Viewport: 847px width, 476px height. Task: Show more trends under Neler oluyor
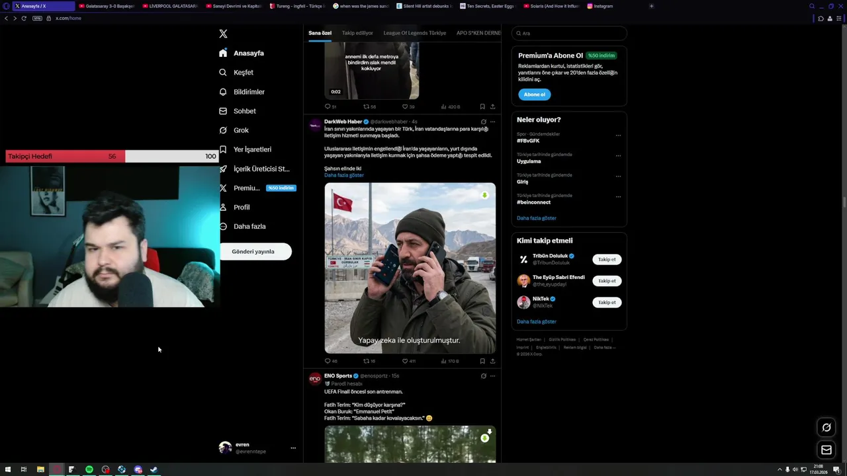(537, 218)
